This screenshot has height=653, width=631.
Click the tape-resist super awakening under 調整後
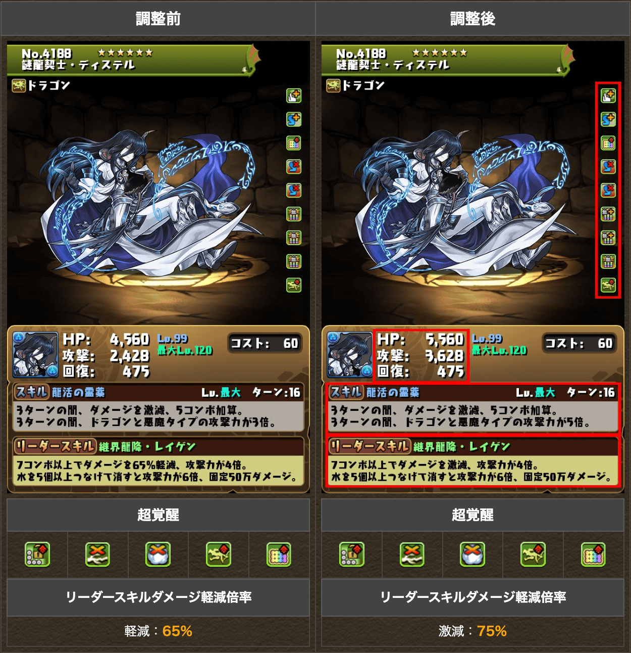click(x=412, y=554)
